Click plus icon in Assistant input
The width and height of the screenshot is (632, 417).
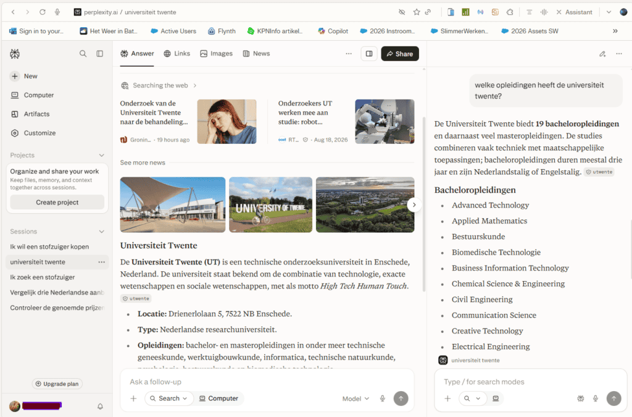point(447,398)
